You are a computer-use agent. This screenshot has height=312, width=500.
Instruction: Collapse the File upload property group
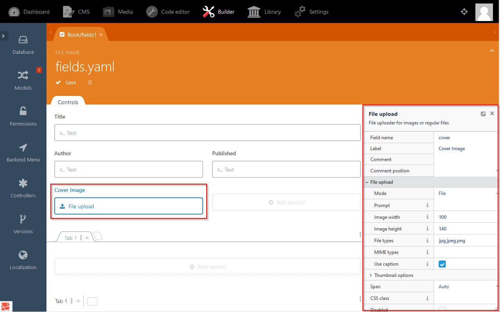click(367, 182)
